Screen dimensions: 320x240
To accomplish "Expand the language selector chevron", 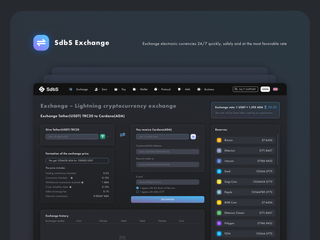I will [x=279, y=89].
